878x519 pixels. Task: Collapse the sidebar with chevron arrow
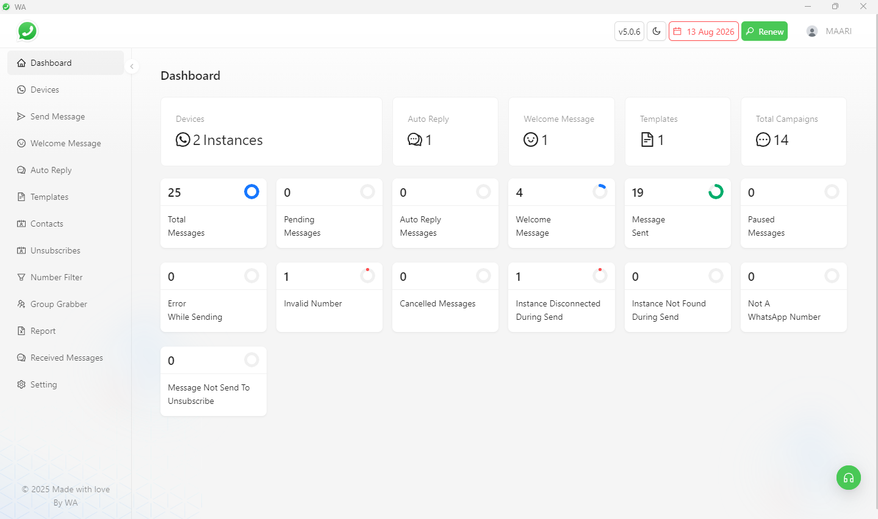[132, 66]
